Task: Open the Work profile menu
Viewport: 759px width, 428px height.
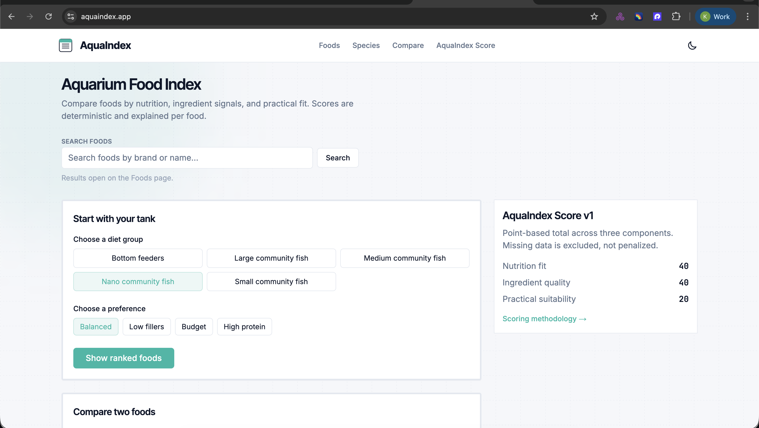Action: click(x=715, y=17)
